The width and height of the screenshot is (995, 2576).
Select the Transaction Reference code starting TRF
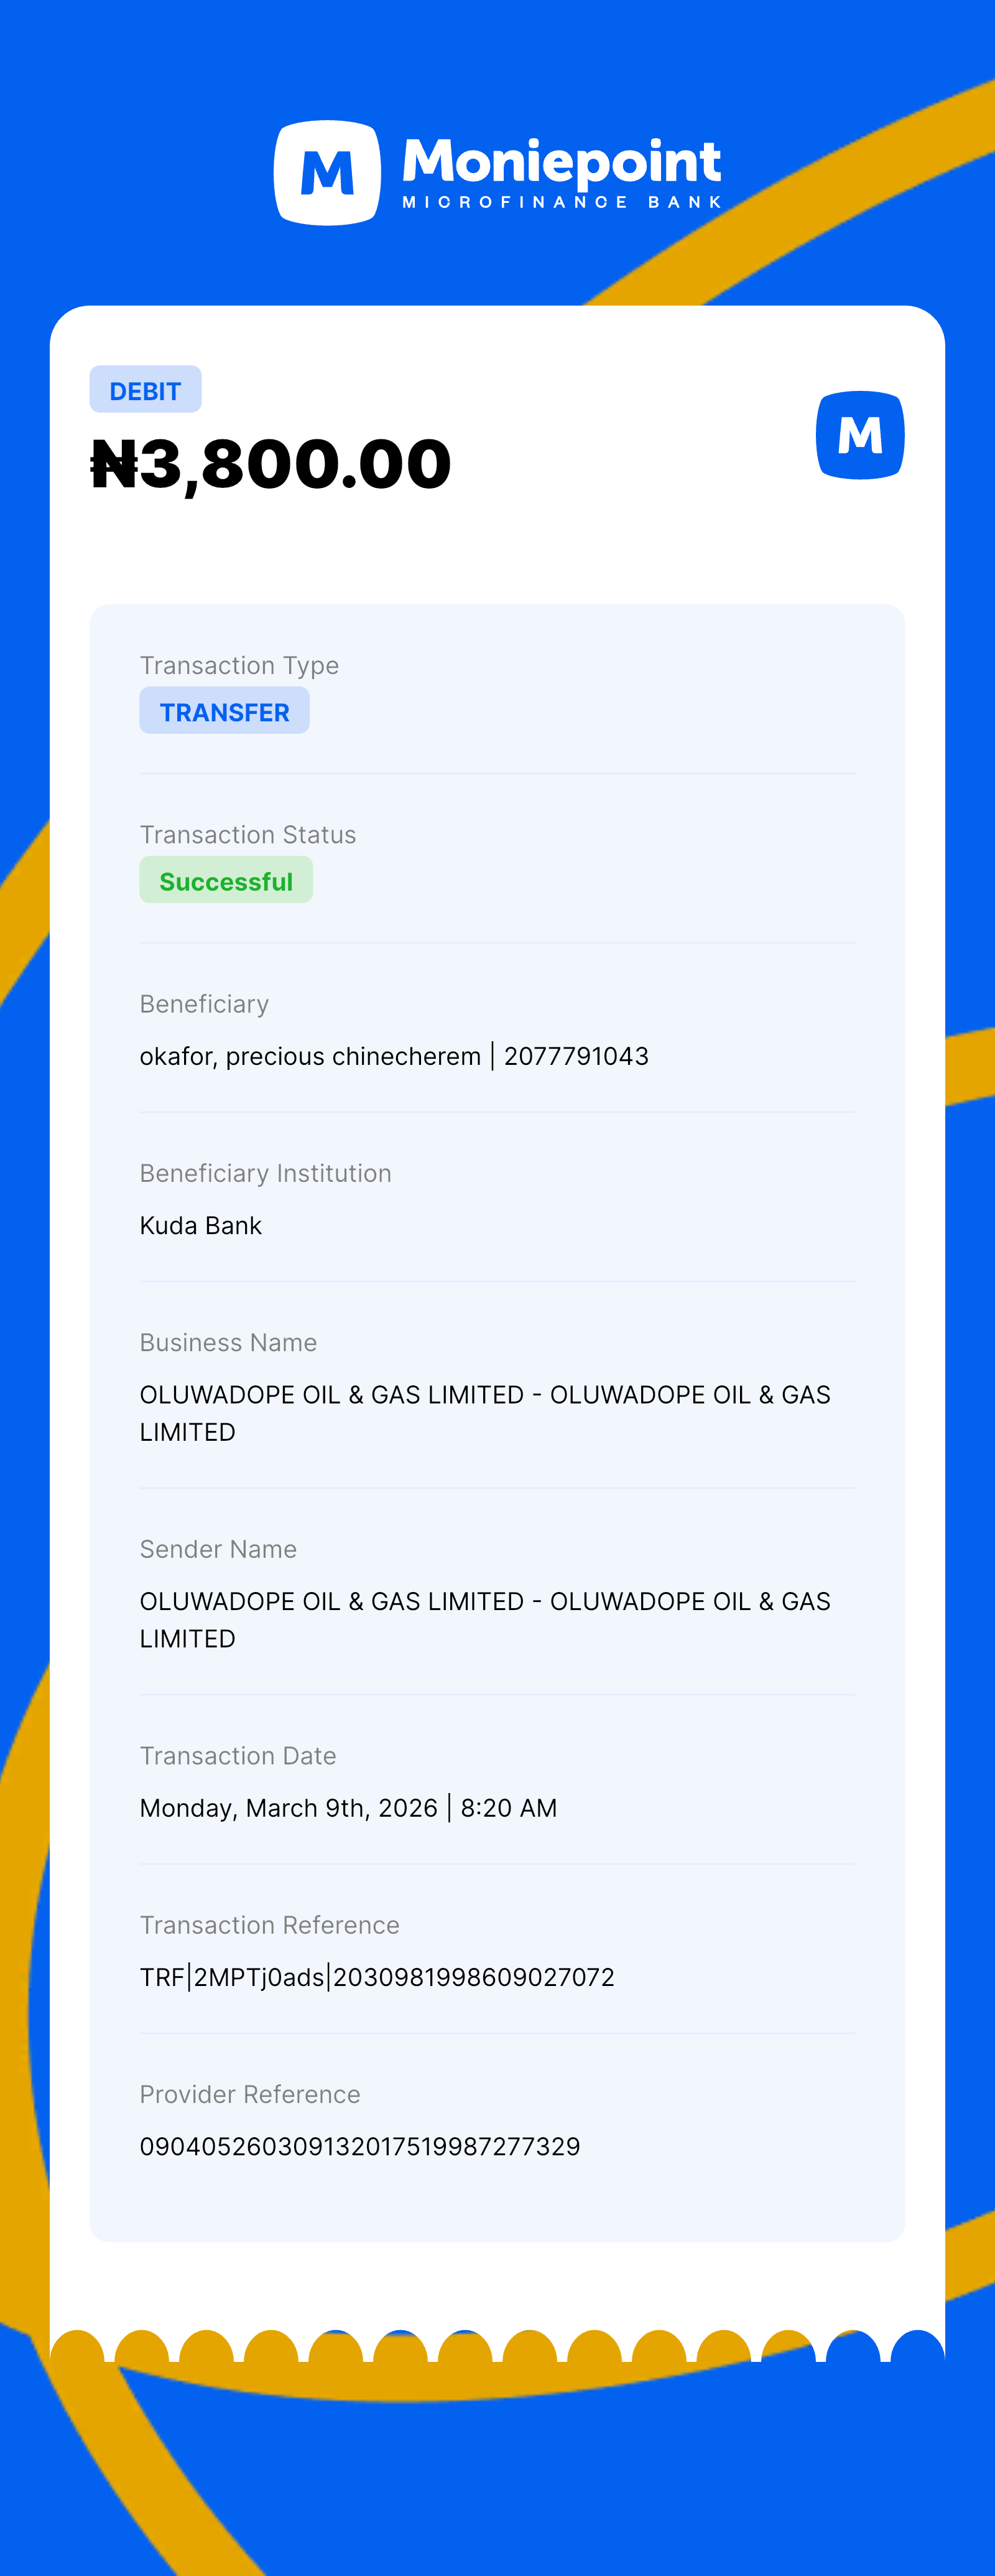click(377, 1977)
